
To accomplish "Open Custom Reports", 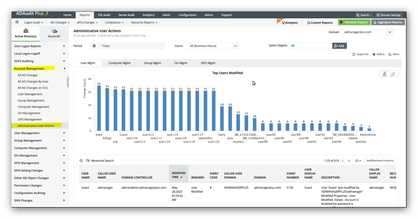I will [320, 23].
